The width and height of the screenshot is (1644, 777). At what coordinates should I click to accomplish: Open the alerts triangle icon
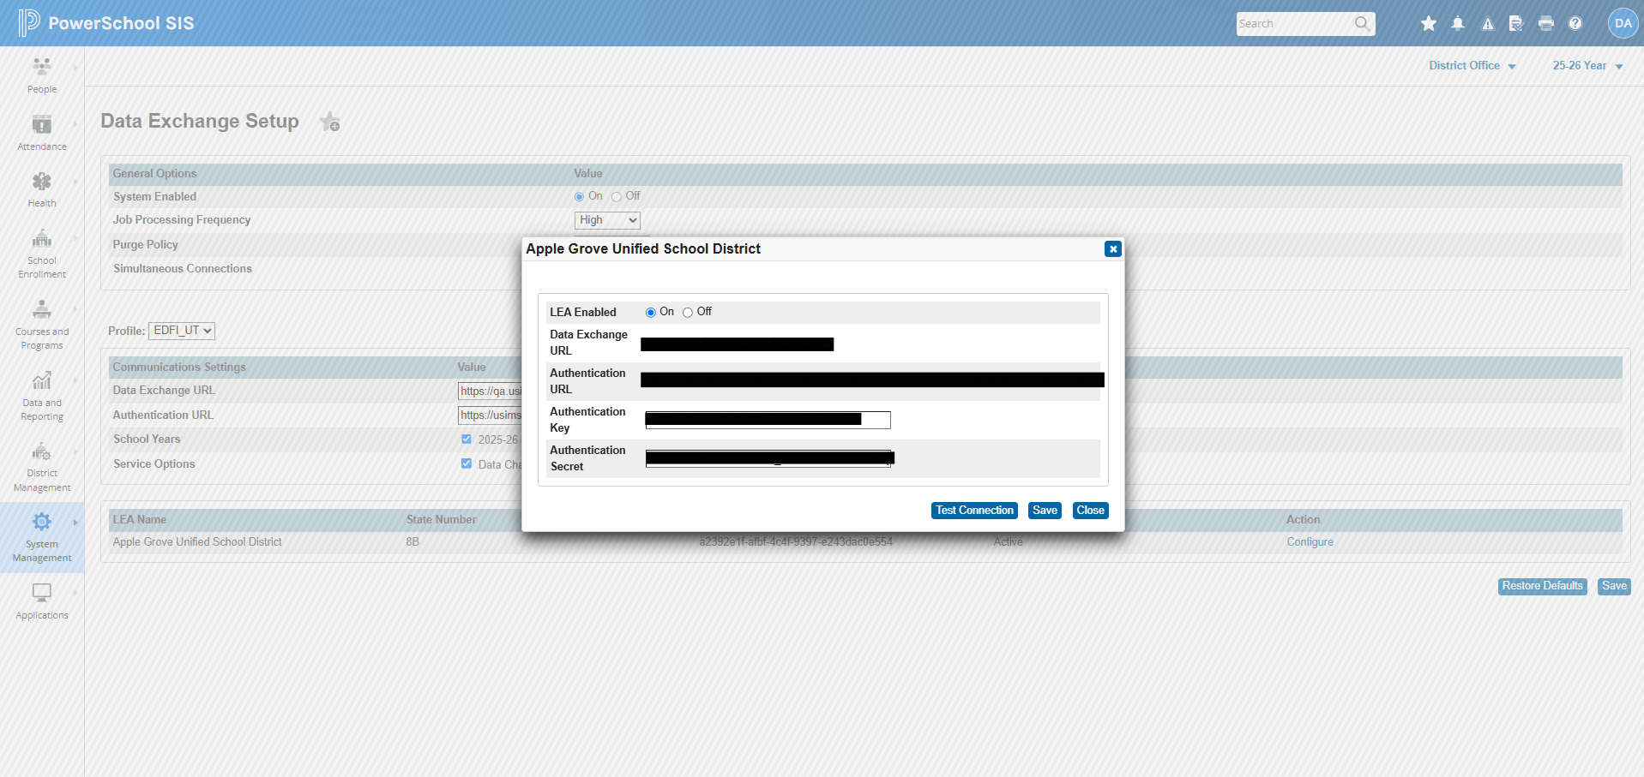(x=1488, y=23)
